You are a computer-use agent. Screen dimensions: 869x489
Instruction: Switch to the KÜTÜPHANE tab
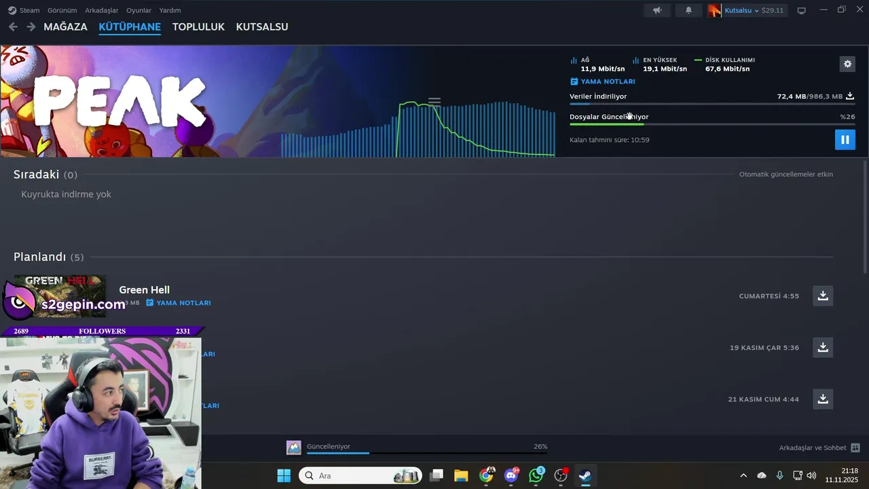(130, 26)
